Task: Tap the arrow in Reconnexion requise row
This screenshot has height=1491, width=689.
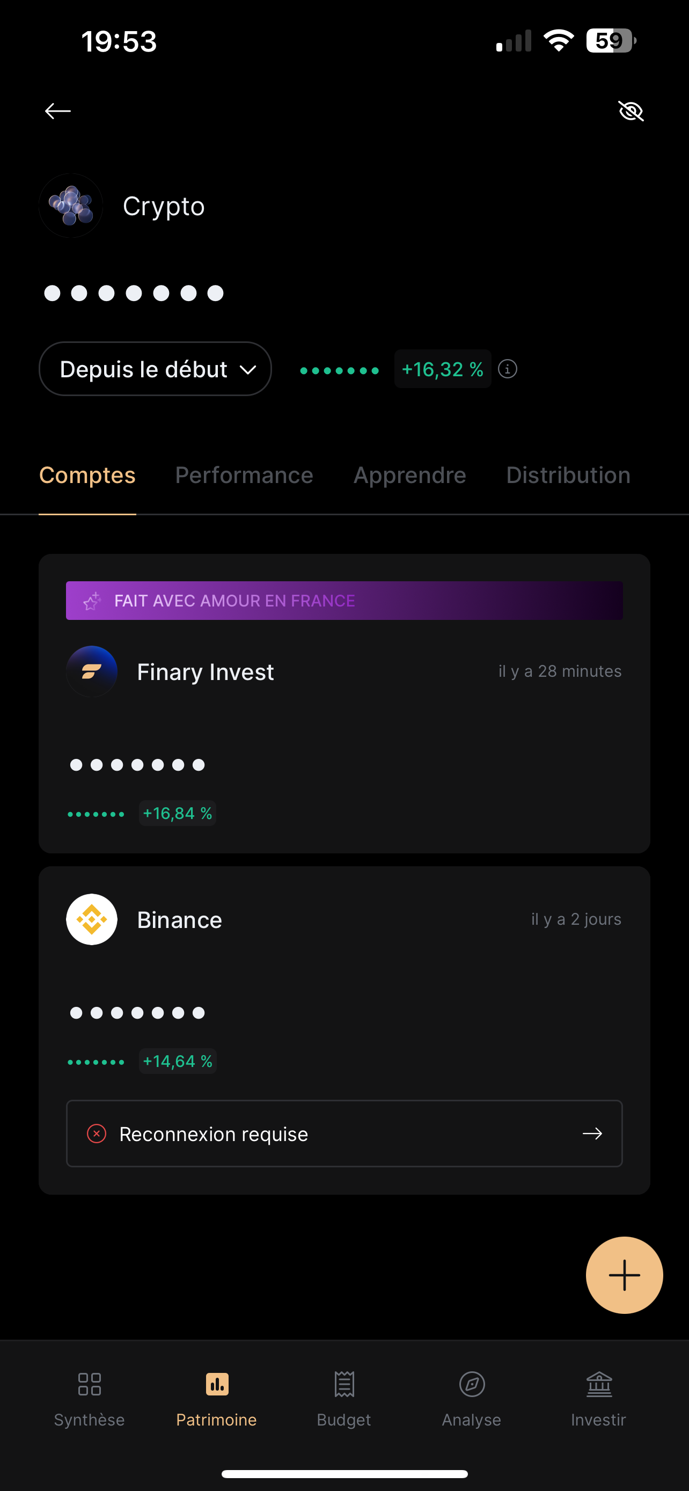Action: (x=592, y=1134)
